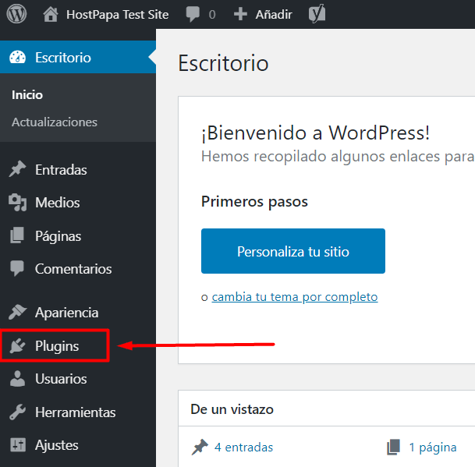Click the Páginas pages icon

point(17,235)
